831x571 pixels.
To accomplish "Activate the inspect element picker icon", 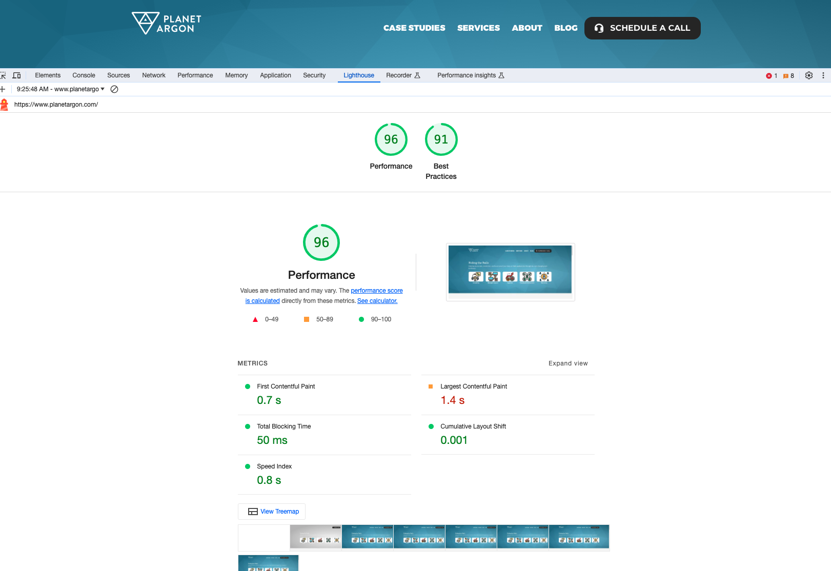I will [3, 75].
